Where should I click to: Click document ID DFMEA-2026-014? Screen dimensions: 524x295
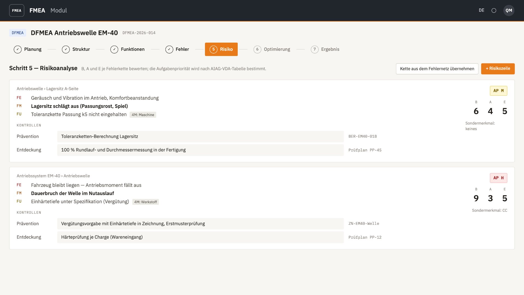pos(139,33)
